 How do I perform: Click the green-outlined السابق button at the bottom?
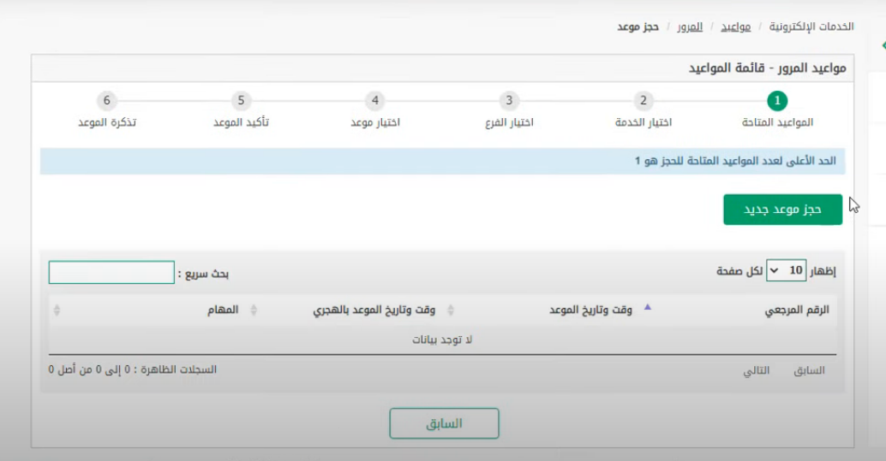pyautogui.click(x=444, y=423)
